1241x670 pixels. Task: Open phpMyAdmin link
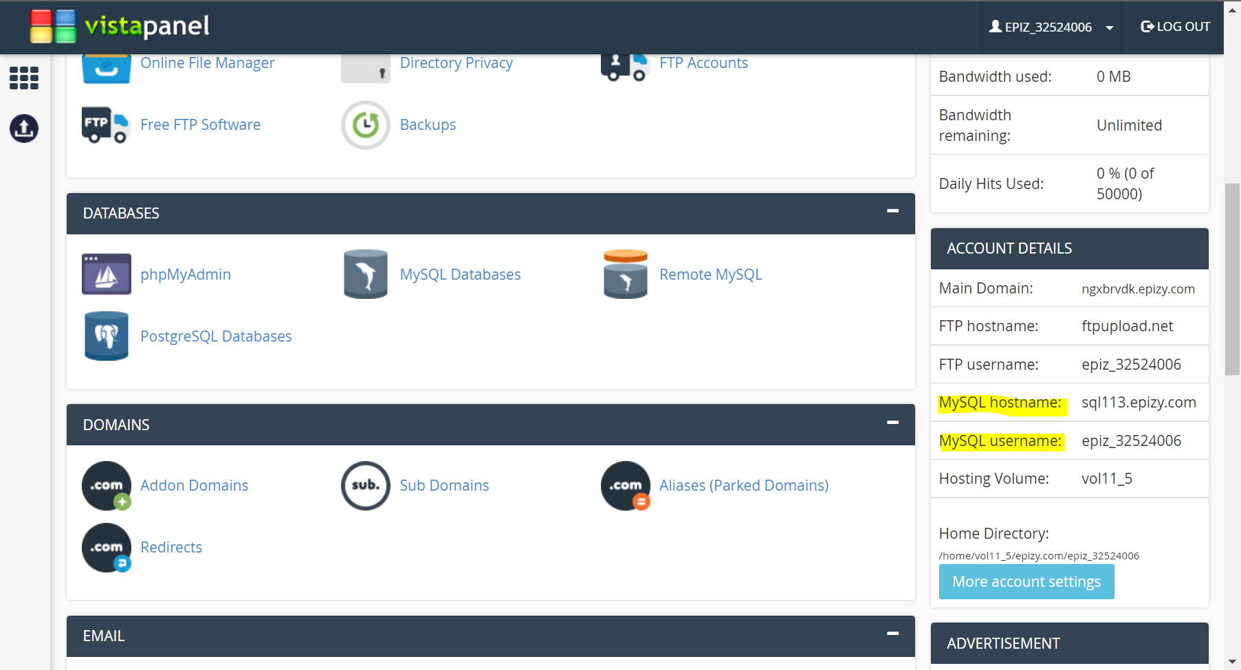[186, 275]
